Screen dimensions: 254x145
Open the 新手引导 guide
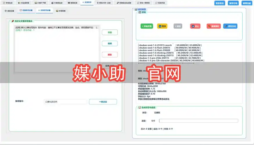click(x=233, y=3)
